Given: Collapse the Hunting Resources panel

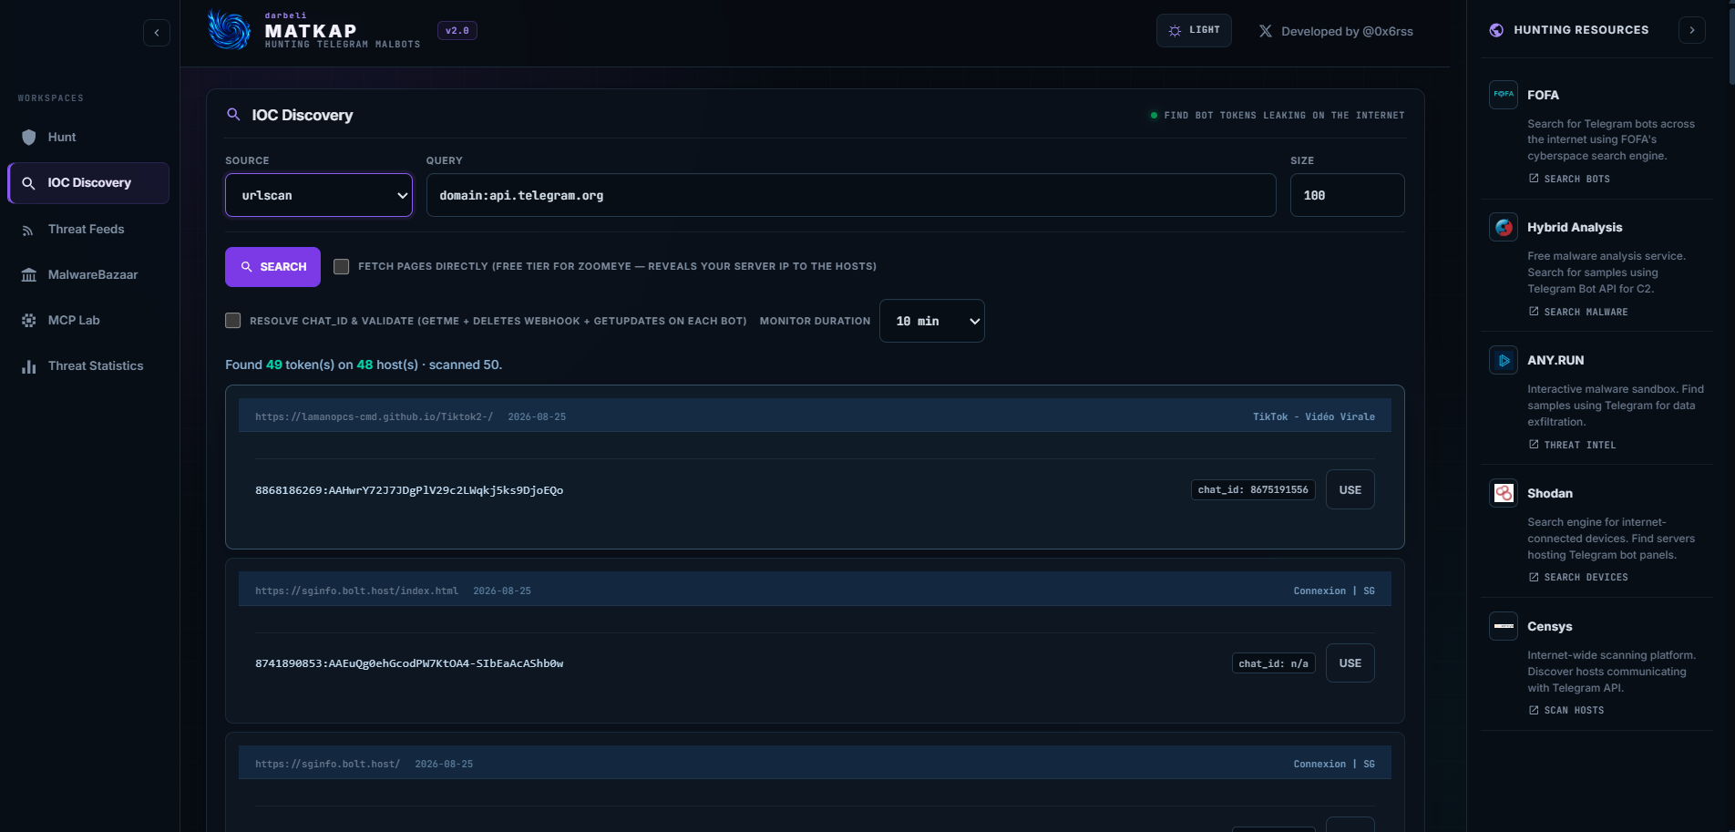Looking at the screenshot, I should [1692, 30].
